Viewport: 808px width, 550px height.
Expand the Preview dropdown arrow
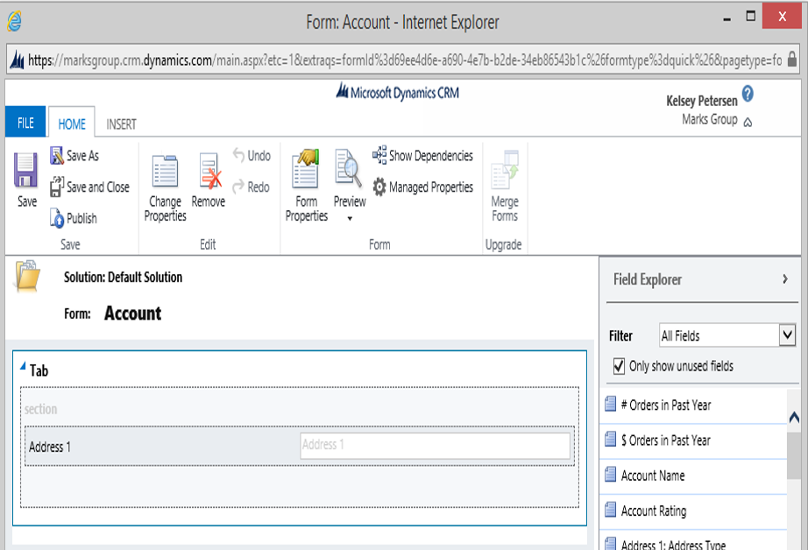pyautogui.click(x=350, y=218)
